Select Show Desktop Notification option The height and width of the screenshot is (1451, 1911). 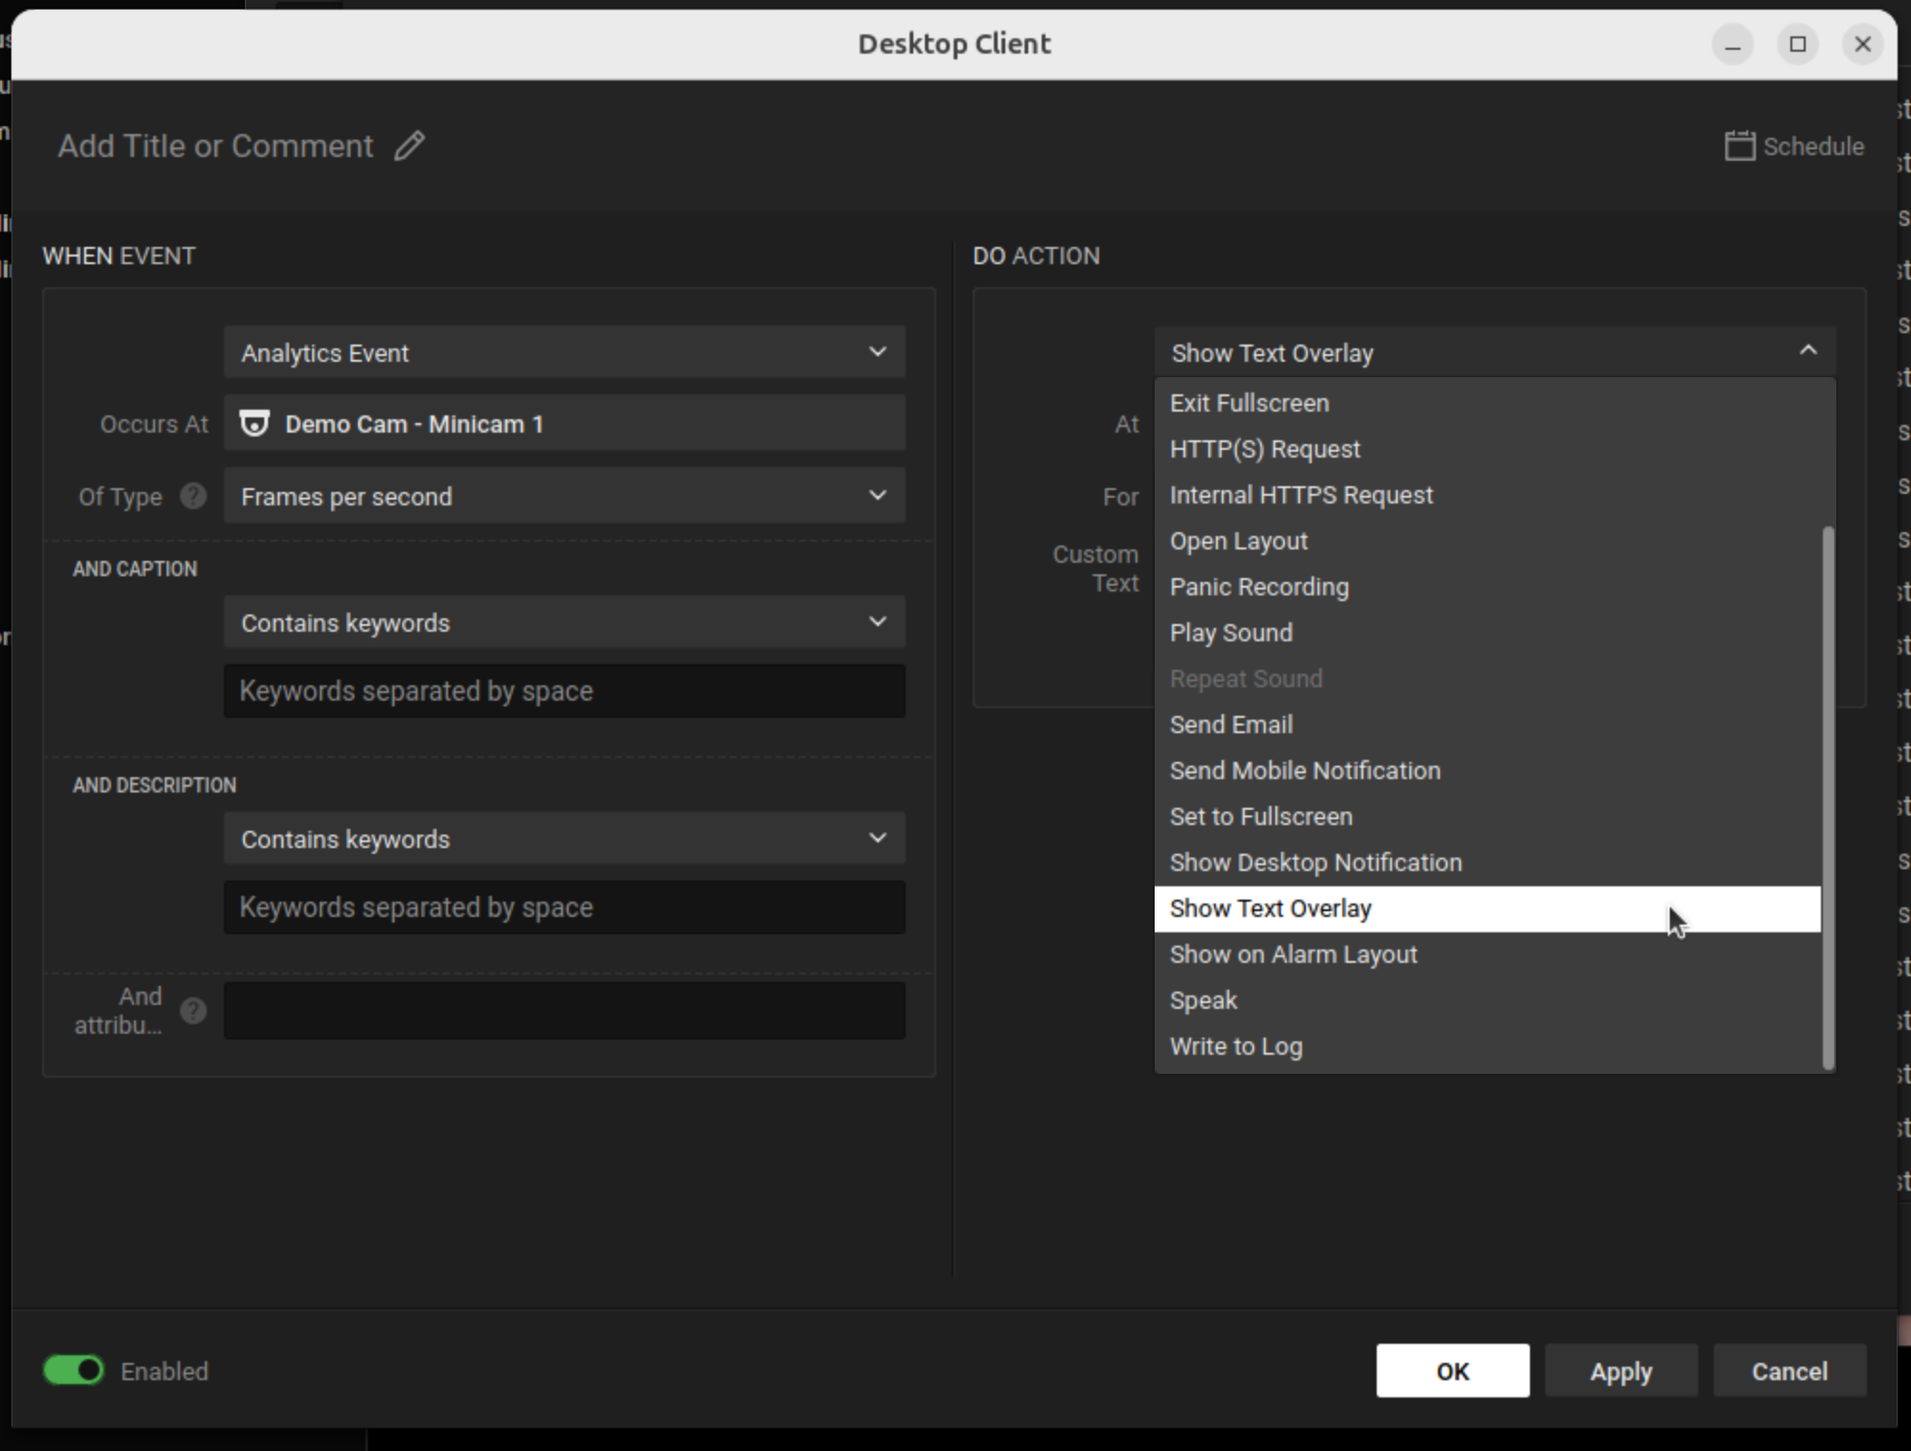pyautogui.click(x=1315, y=862)
